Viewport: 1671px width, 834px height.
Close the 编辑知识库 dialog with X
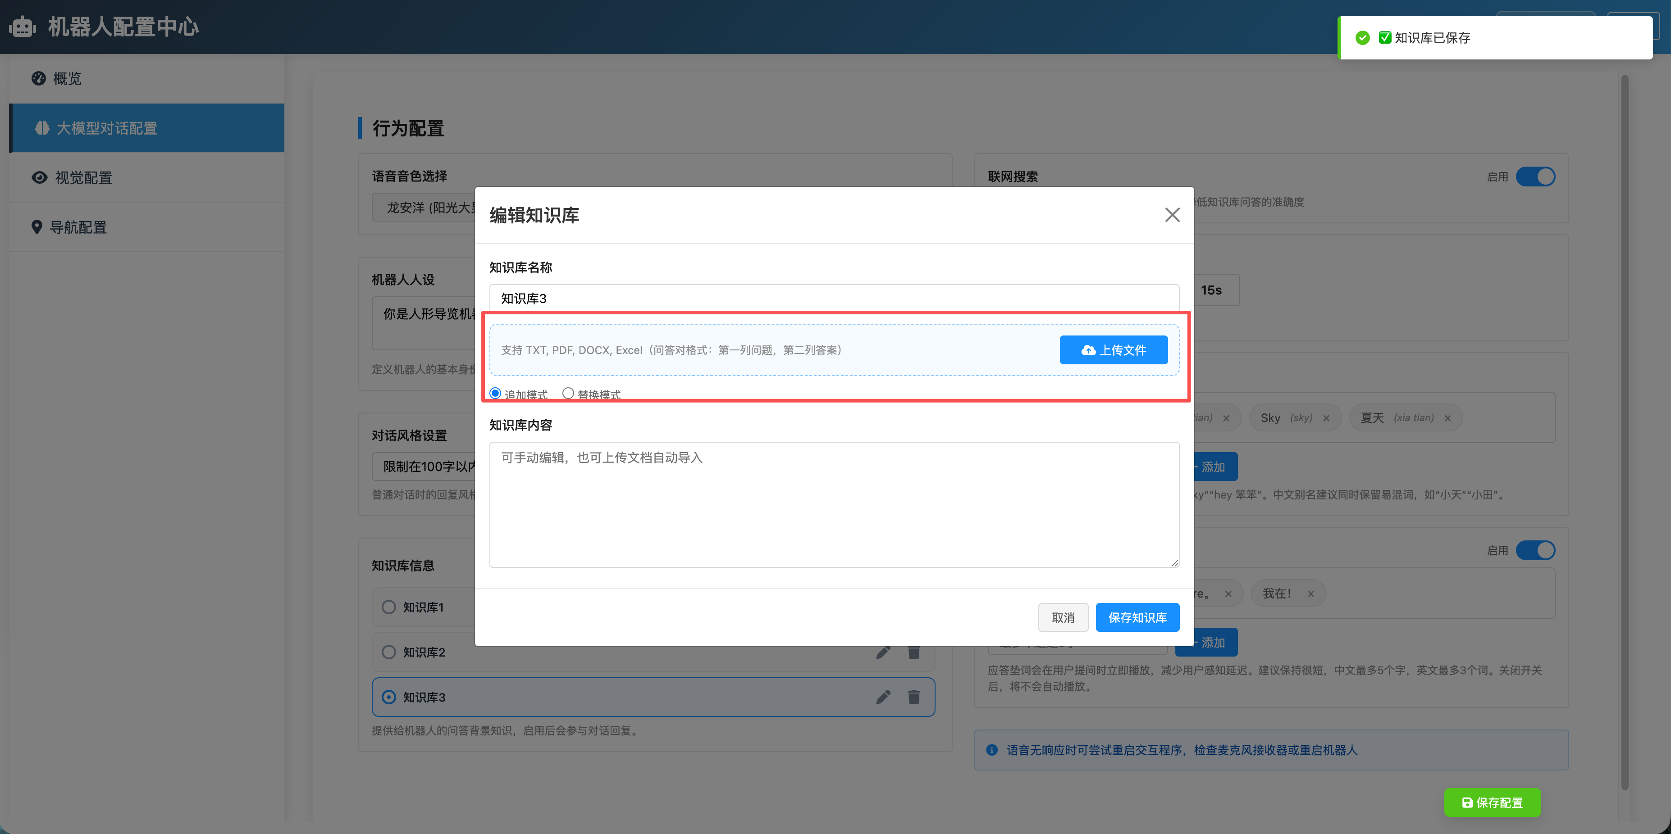(x=1172, y=215)
